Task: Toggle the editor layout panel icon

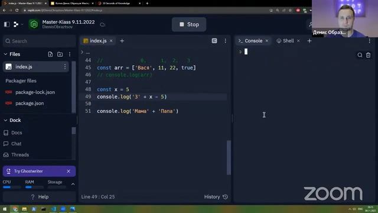Action: [214, 41]
